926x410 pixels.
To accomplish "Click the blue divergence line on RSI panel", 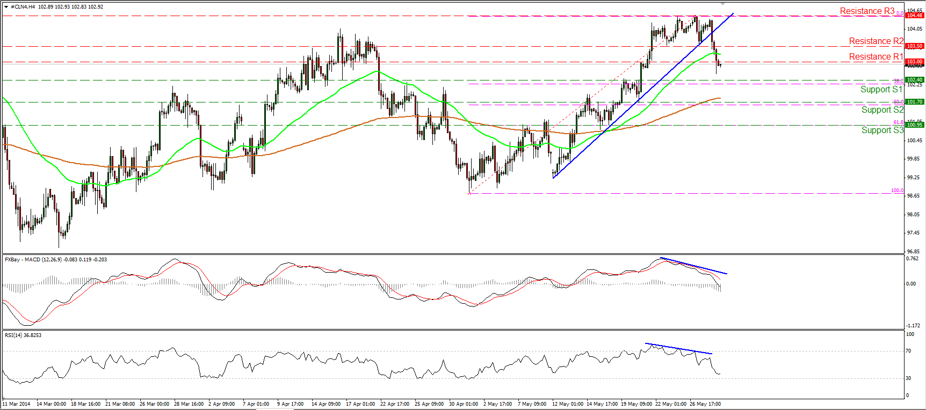I will coord(679,348).
